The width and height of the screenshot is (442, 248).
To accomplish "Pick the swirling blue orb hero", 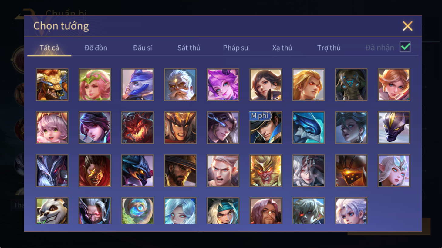I will (x=137, y=211).
